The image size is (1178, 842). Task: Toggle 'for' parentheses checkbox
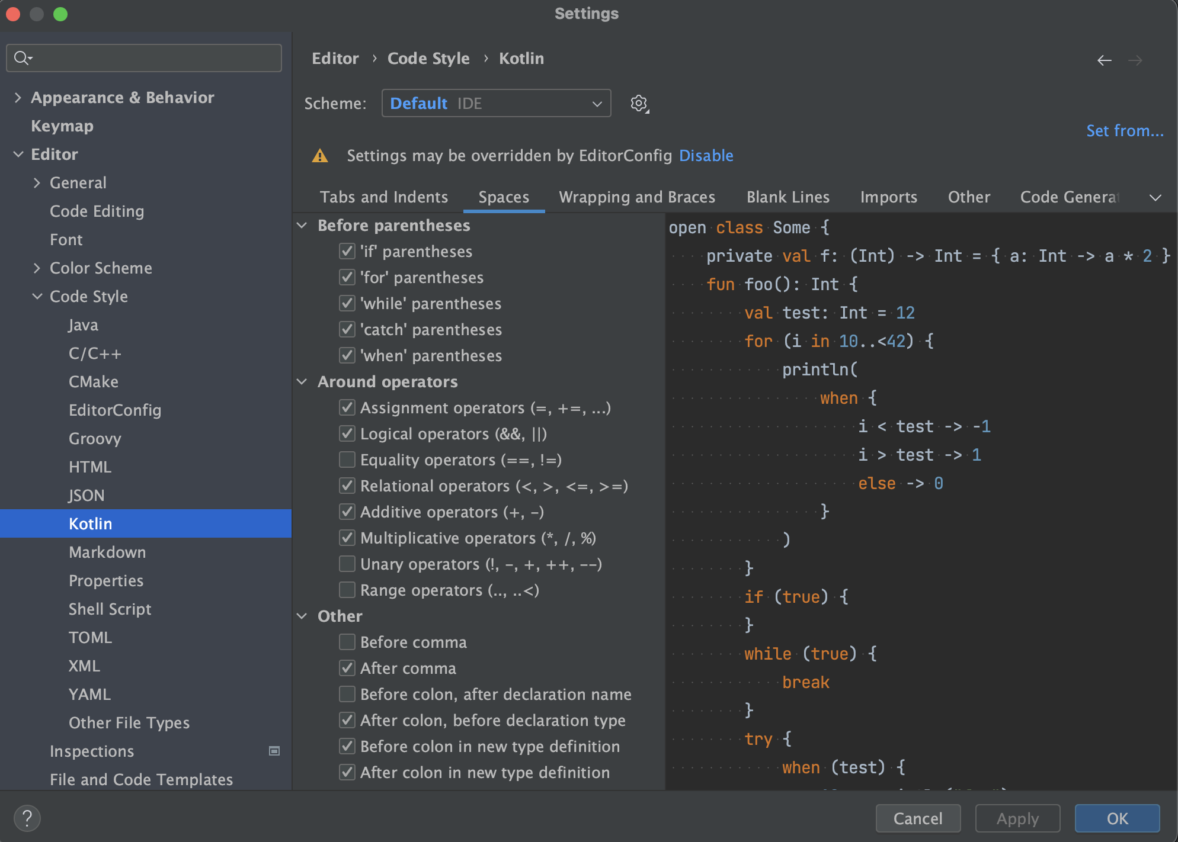[x=347, y=277]
